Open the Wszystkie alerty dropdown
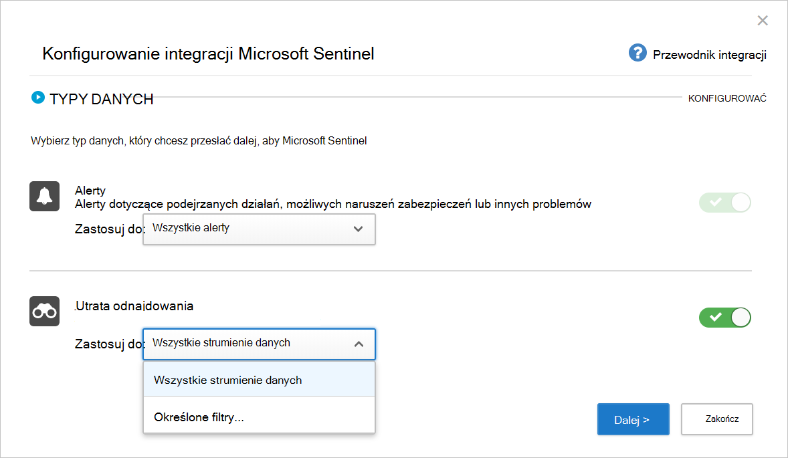This screenshot has width=788, height=458. 259,229
